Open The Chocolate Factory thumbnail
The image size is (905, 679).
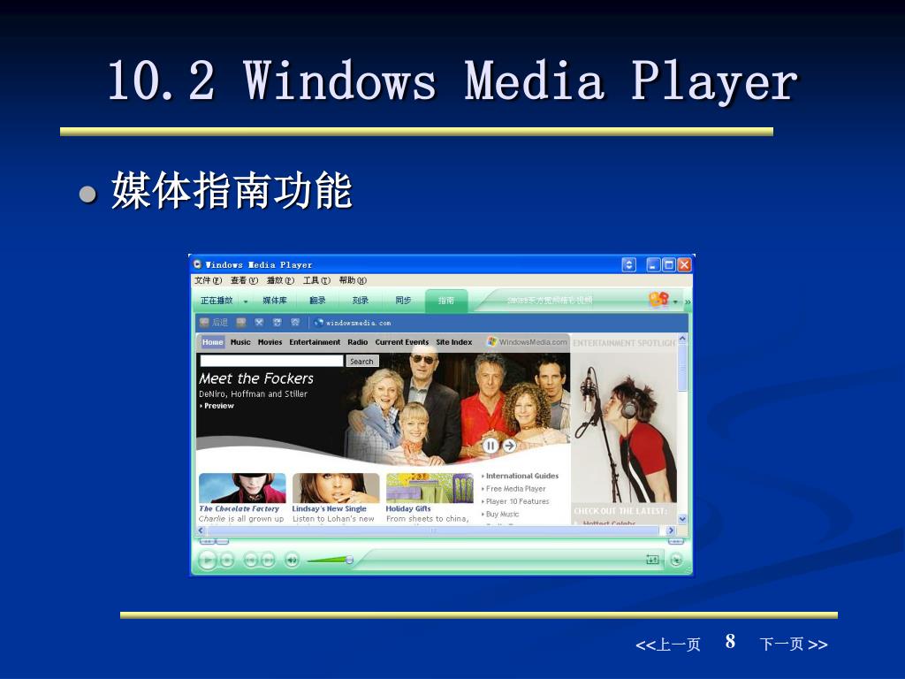[x=242, y=488]
